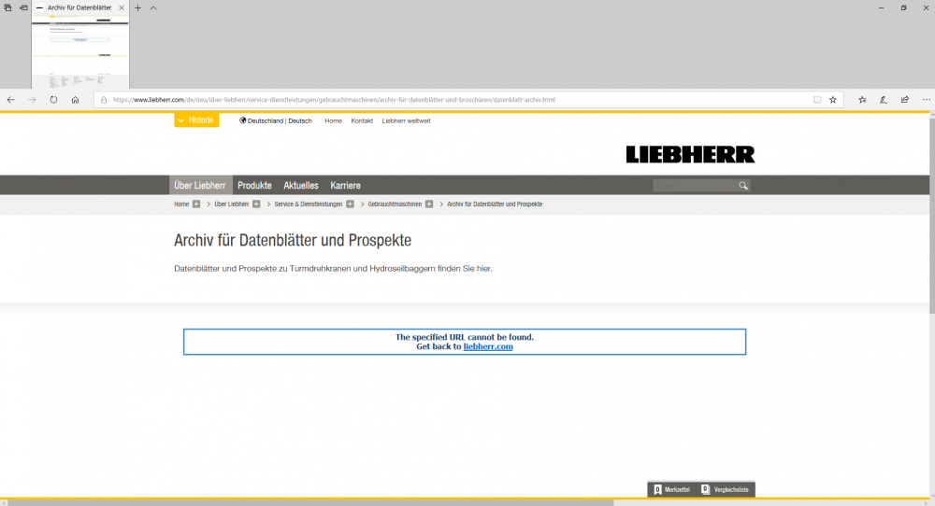Click the vertical scrollbar
The width and height of the screenshot is (935, 506).
tap(931, 215)
